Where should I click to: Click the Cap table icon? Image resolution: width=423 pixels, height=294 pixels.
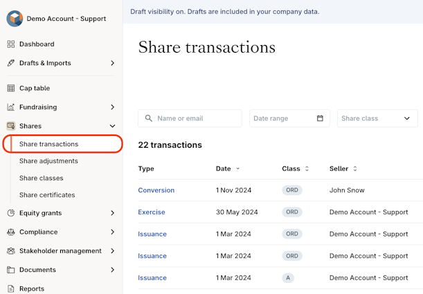(x=11, y=88)
